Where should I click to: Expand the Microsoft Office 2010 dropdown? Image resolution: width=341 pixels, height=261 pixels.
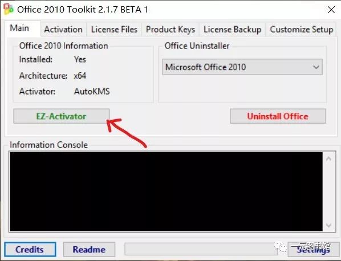click(242, 67)
